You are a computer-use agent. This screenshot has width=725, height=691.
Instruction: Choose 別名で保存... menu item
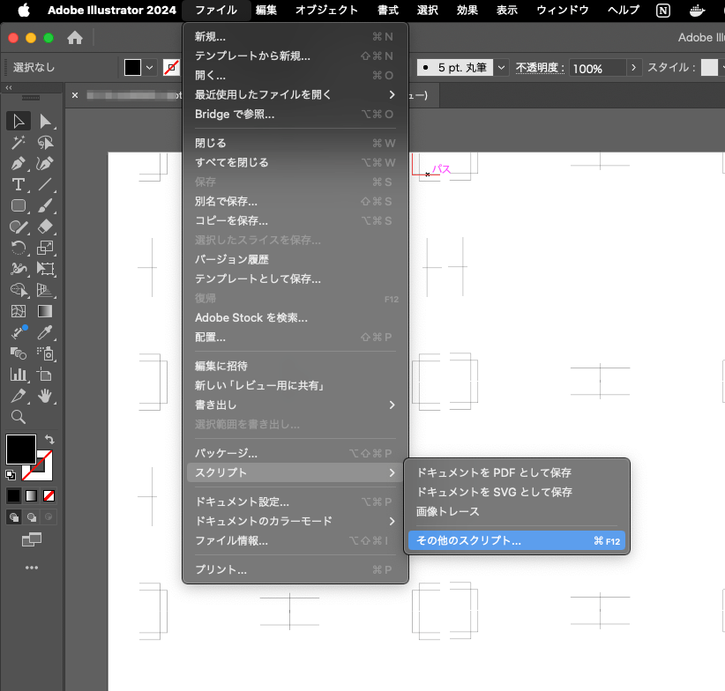point(295,201)
